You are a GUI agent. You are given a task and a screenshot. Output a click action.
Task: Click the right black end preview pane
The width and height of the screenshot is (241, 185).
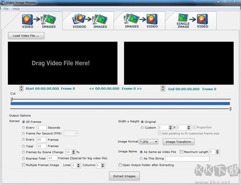[x=179, y=63]
